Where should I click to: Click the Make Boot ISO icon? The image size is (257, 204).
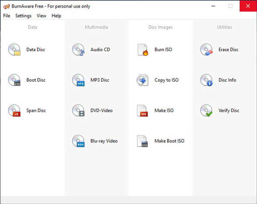[x=143, y=141]
